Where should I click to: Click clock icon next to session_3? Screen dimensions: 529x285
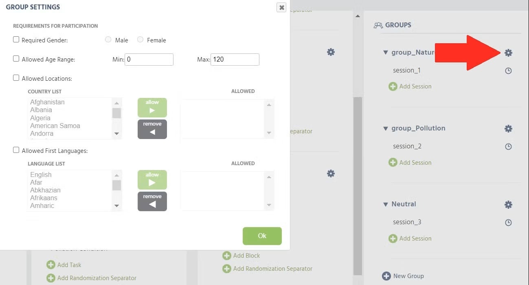(x=508, y=223)
